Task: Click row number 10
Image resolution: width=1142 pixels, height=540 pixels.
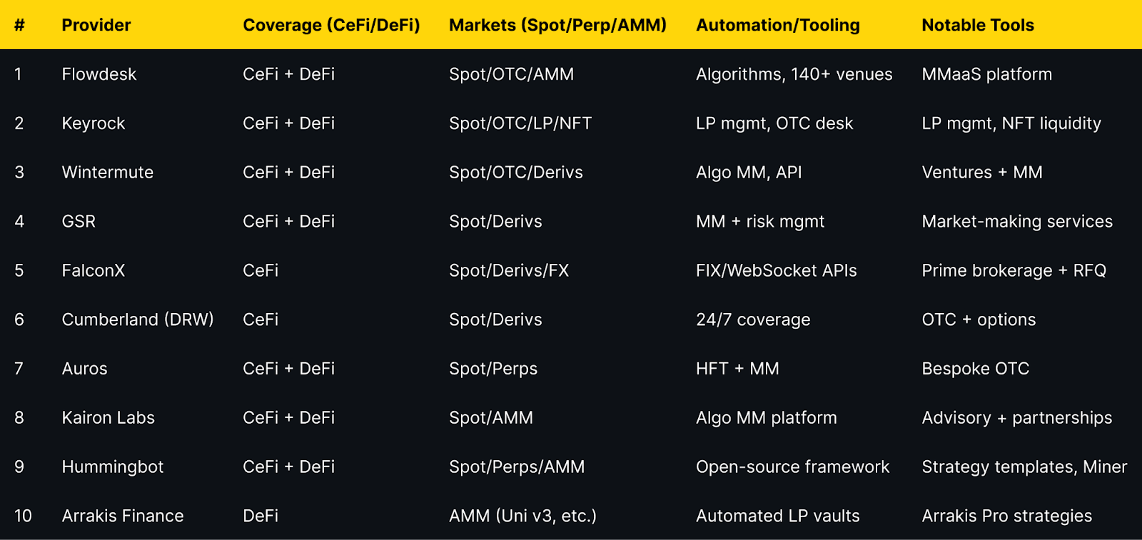Action: pyautogui.click(x=23, y=516)
